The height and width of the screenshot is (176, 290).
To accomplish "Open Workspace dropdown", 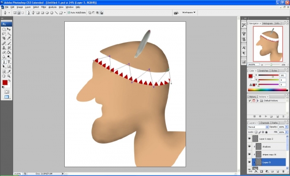I will tap(188, 13).
